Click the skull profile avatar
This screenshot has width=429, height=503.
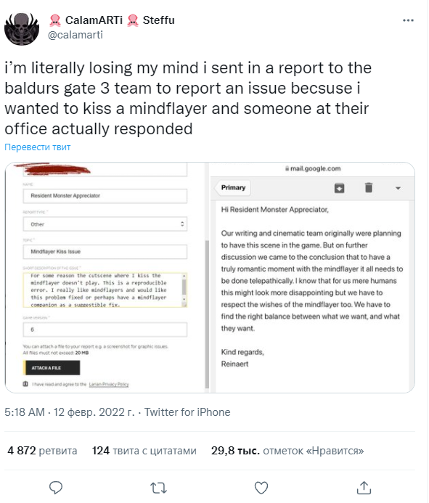pyautogui.click(x=22, y=28)
